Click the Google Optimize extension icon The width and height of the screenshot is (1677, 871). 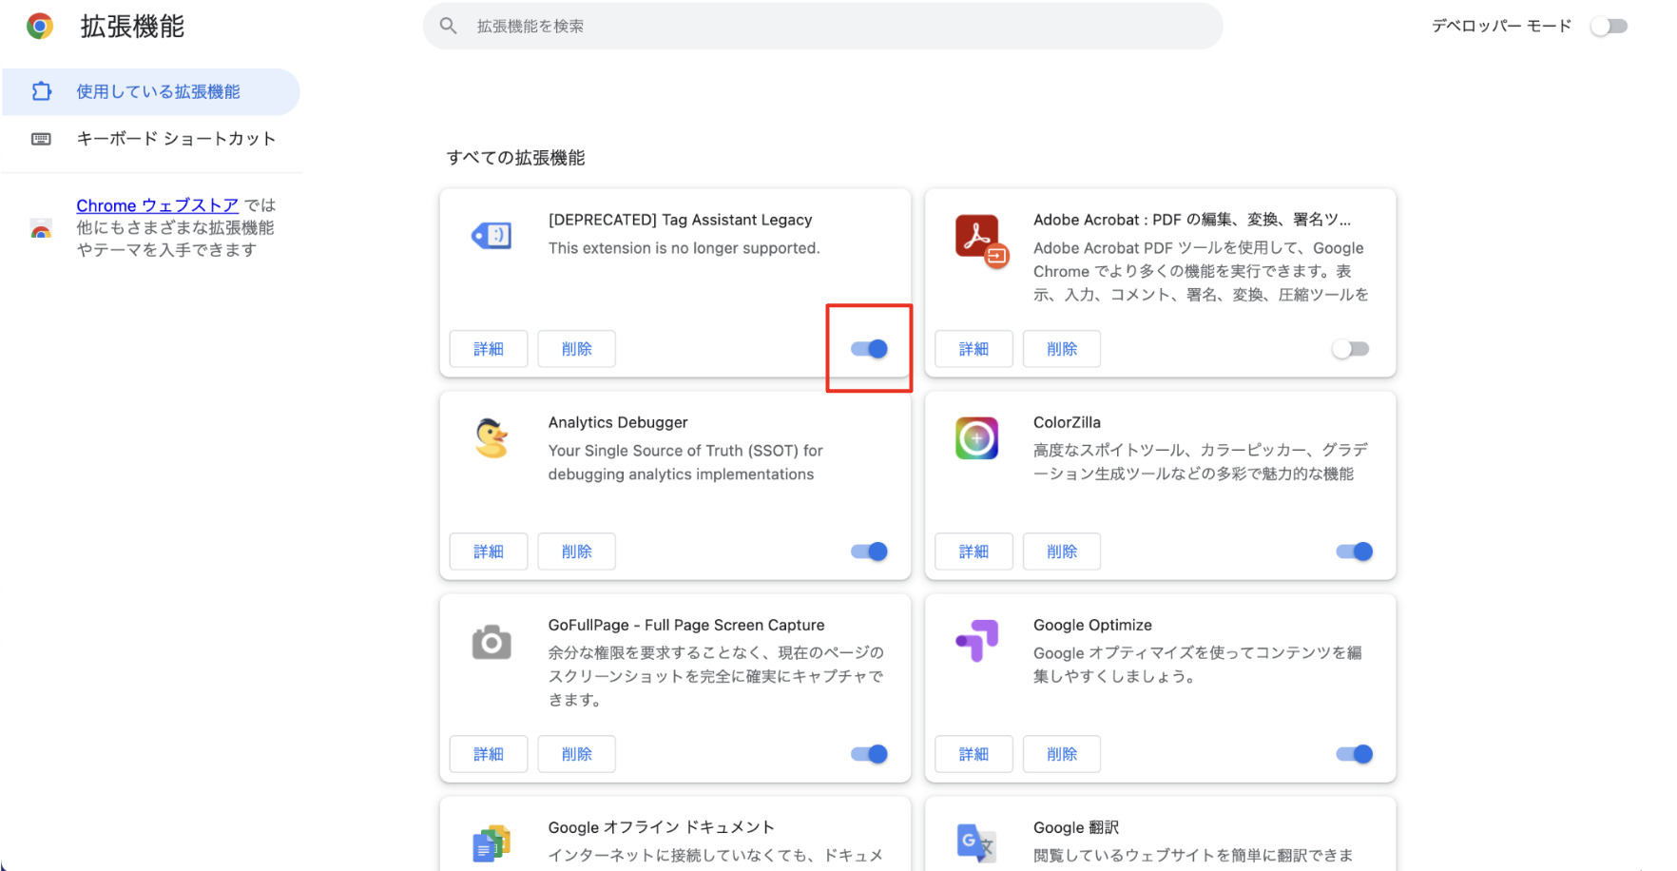click(x=977, y=641)
